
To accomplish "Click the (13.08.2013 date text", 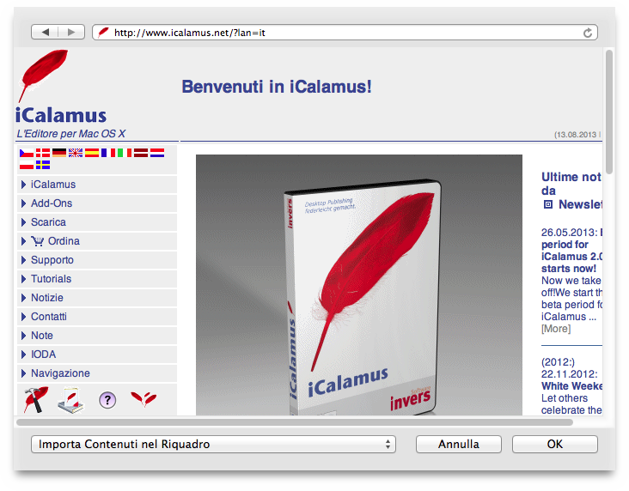I will click(577, 135).
